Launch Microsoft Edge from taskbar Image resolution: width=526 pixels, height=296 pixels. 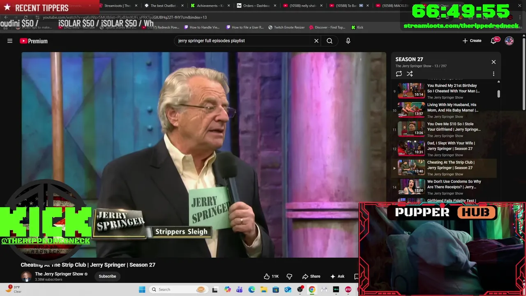(251, 289)
